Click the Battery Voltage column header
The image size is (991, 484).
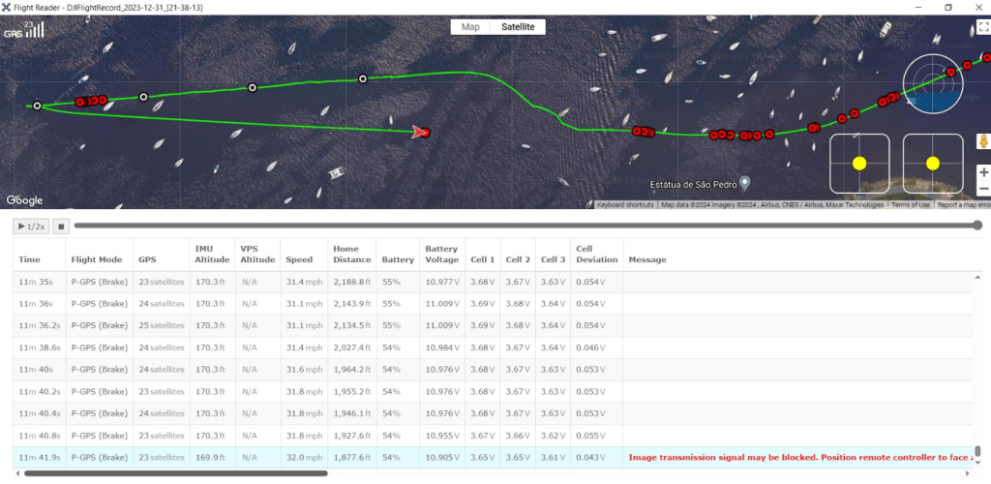pyautogui.click(x=441, y=254)
